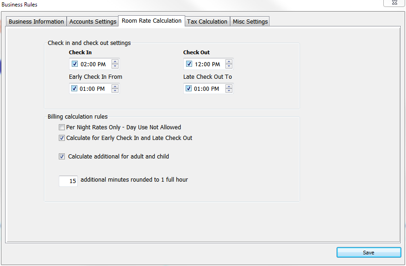
Task: Increase Early Check In From time
Action: (115, 86)
